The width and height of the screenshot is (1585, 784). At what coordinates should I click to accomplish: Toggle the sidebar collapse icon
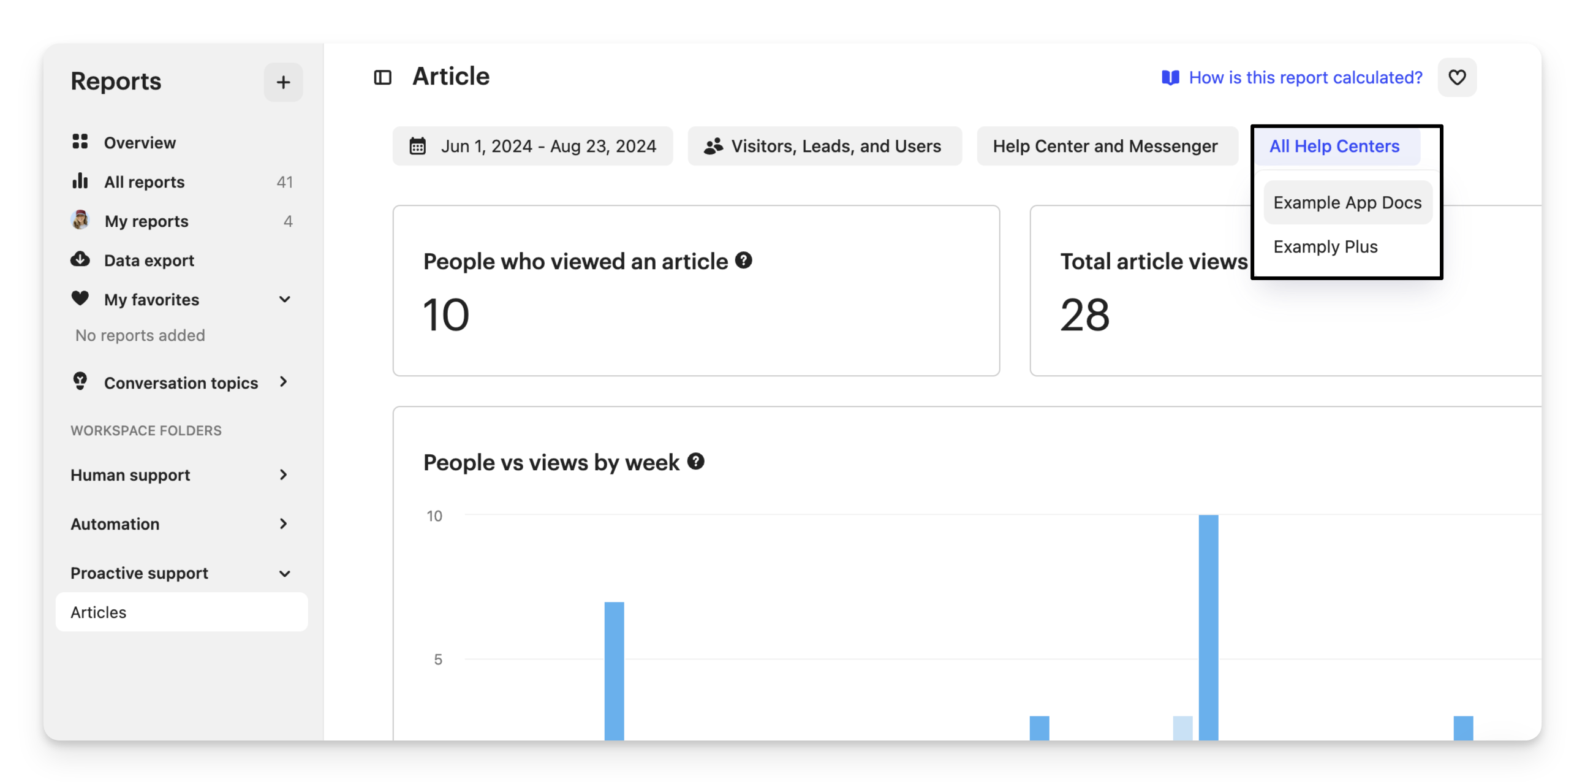tap(383, 77)
